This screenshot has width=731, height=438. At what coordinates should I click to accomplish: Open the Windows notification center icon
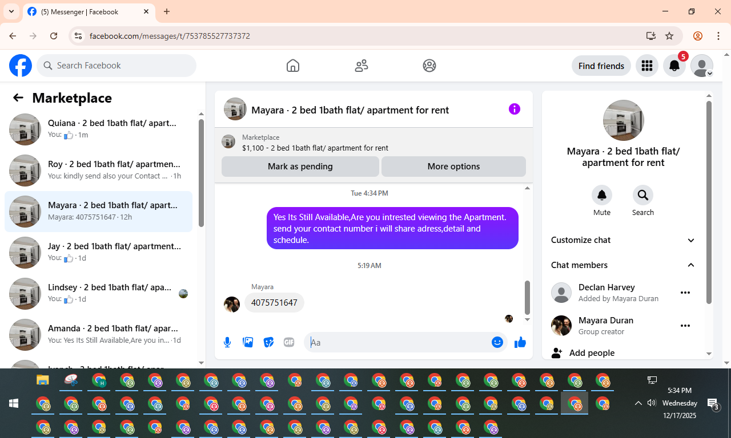(713, 404)
